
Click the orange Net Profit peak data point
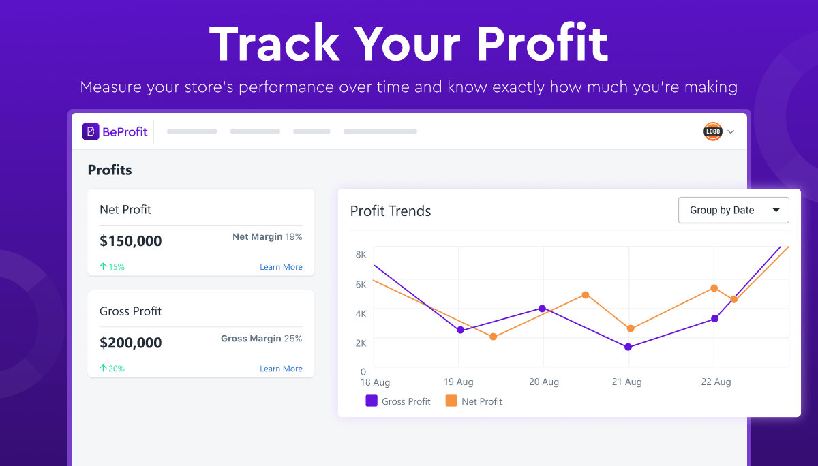[713, 289]
